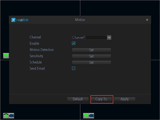Screen dimensions: 160x120
Task: Click the Reolink logo icon
Action: [x=13, y=20]
